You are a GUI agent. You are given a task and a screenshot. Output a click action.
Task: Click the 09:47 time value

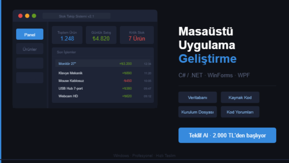click(x=147, y=89)
